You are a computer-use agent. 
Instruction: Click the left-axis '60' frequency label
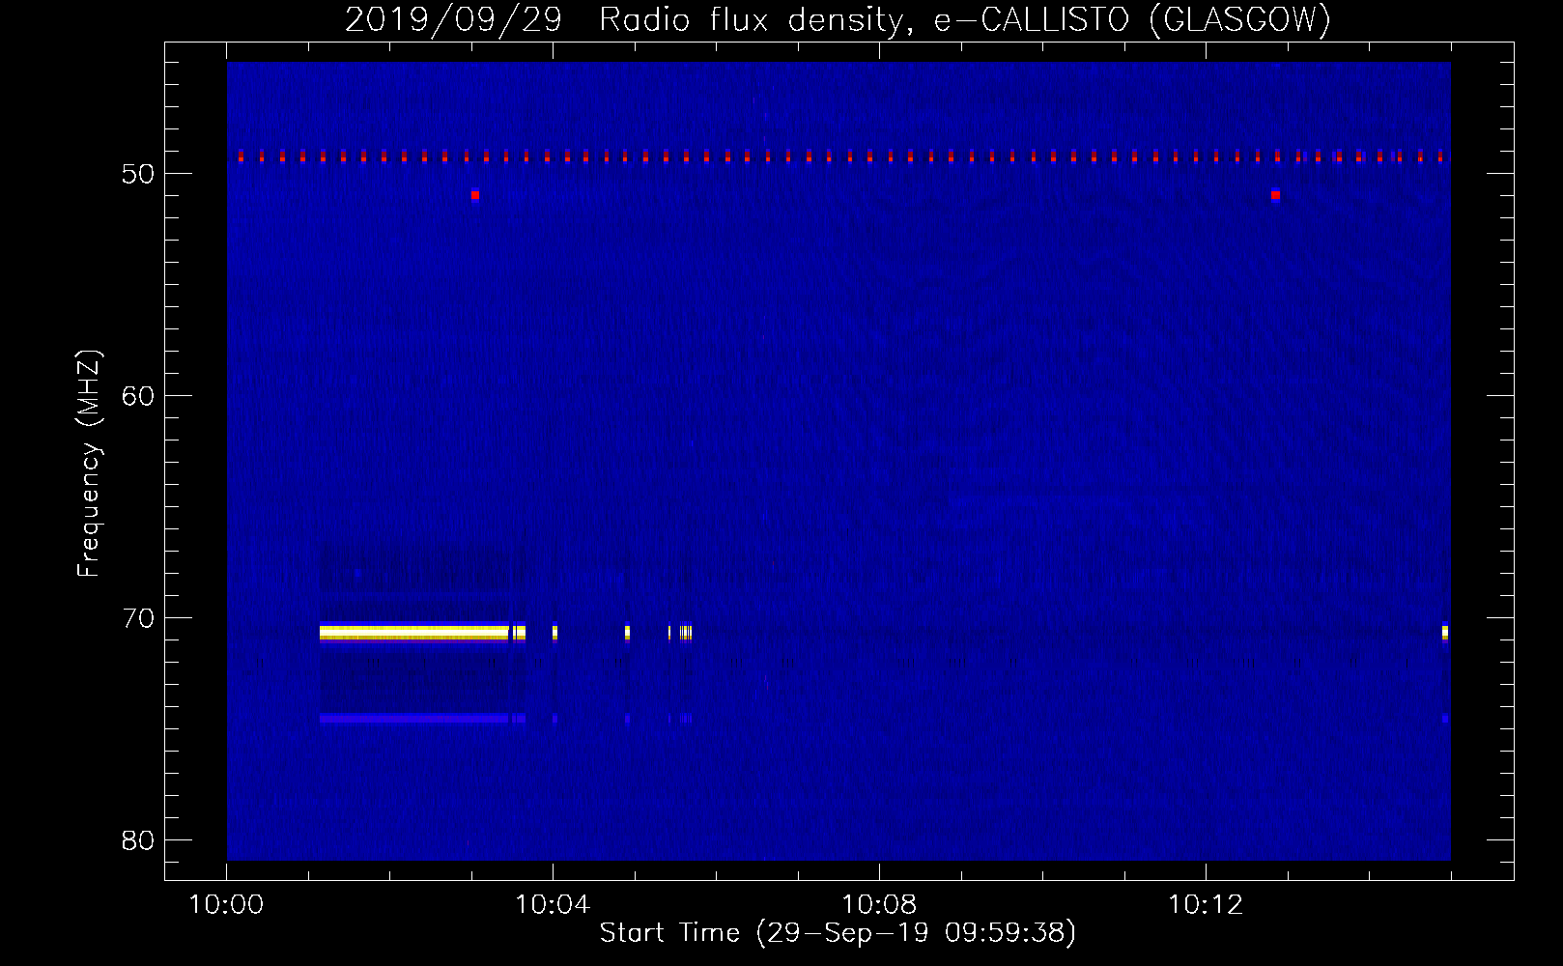[138, 396]
